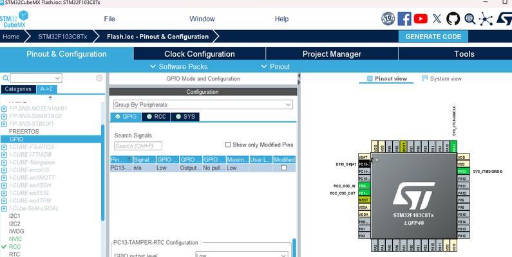Open the Window menu

(x=202, y=19)
